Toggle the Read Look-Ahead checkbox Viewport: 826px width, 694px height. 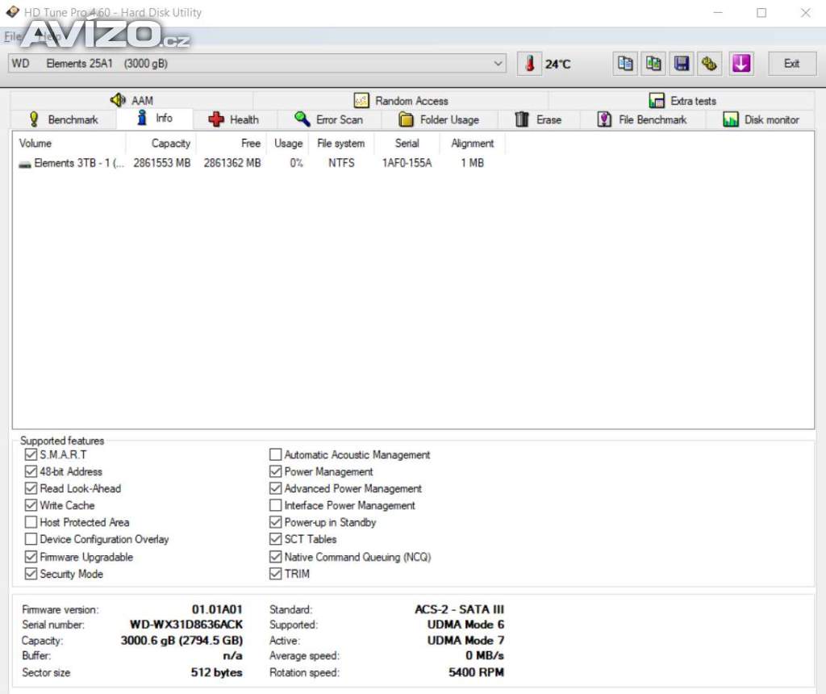pos(31,488)
